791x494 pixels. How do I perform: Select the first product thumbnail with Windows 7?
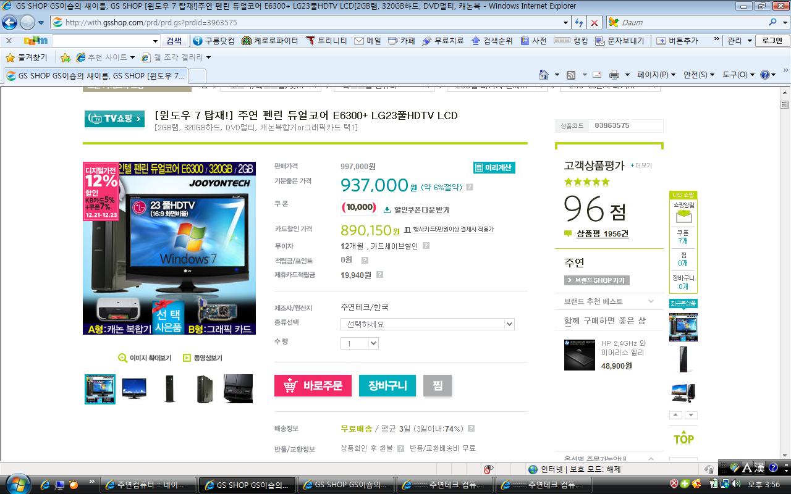tap(100, 389)
